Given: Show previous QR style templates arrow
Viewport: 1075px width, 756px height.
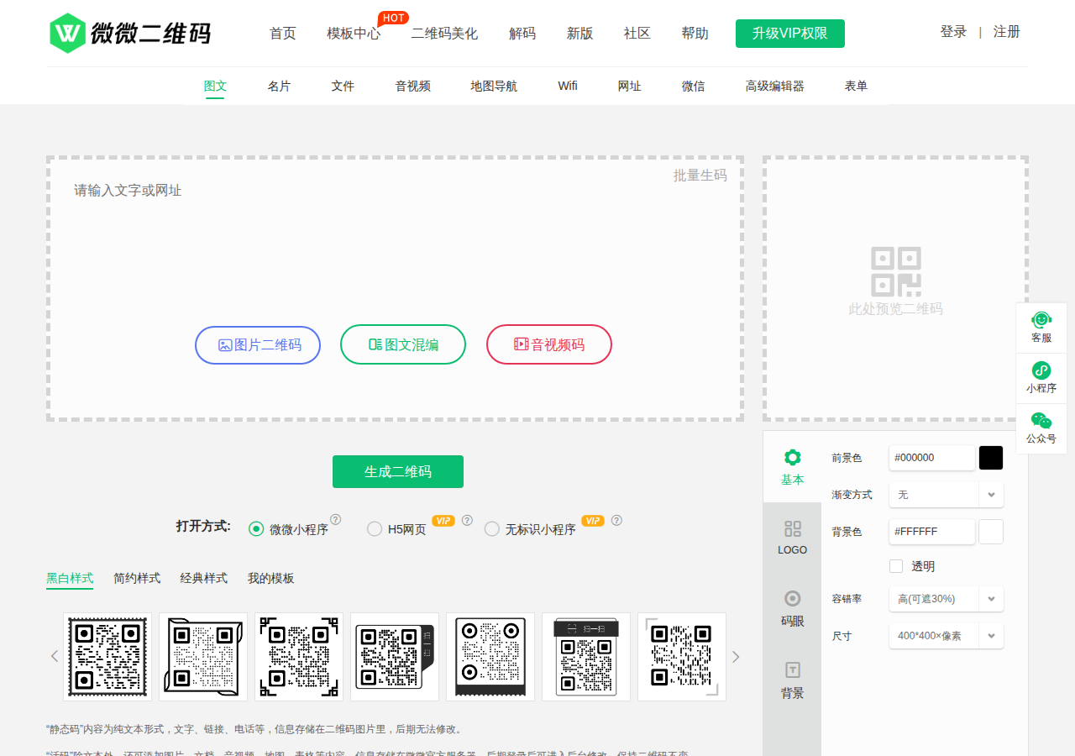Looking at the screenshot, I should point(55,656).
